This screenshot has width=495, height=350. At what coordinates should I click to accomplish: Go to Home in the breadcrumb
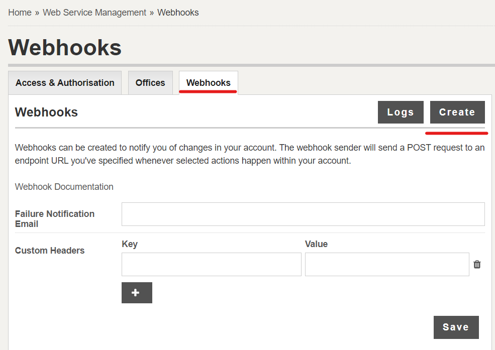pyautogui.click(x=20, y=13)
